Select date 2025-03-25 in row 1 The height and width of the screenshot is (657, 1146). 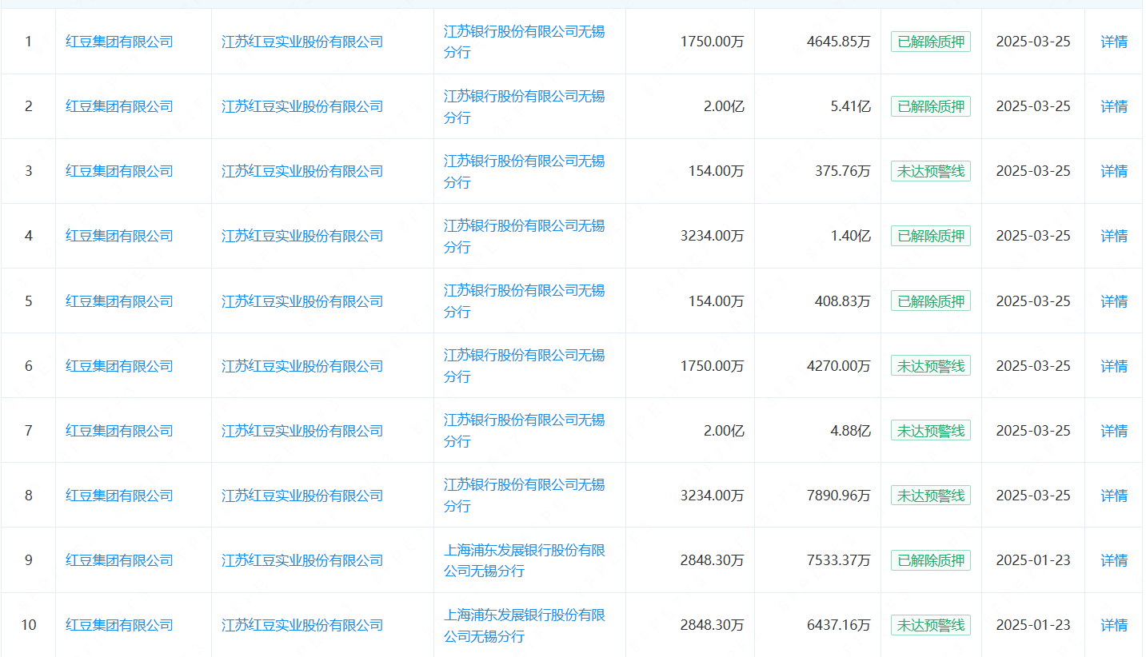coord(1033,42)
